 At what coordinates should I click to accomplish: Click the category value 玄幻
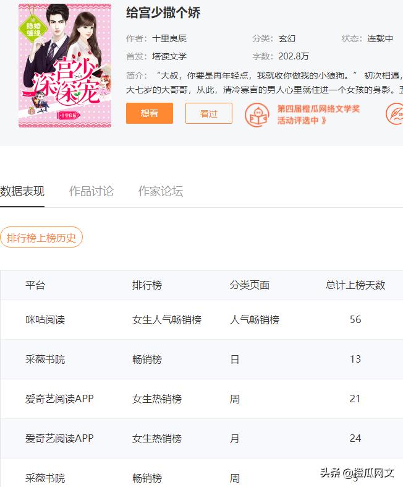pos(287,38)
